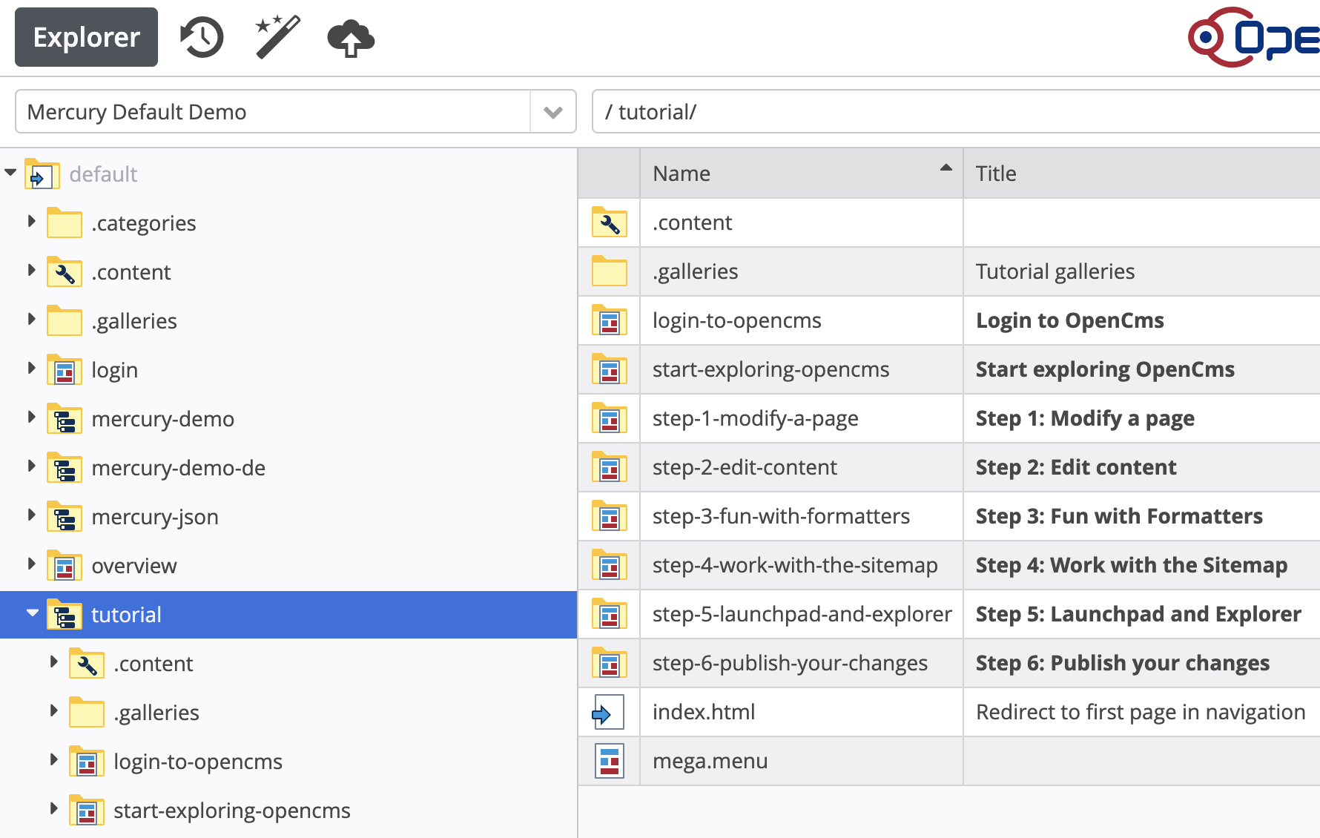
Task: Click the wrench icon beside .content row
Action: 608,222
